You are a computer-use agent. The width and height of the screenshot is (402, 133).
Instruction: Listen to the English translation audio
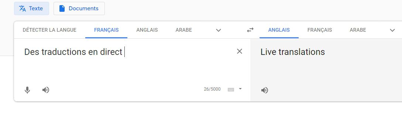pos(265,90)
